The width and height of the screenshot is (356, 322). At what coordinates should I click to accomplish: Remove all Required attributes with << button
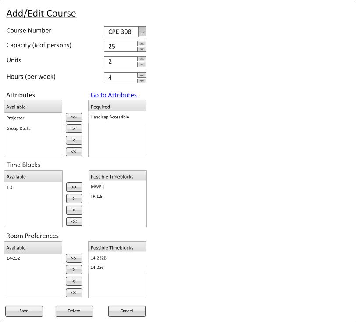[x=74, y=152]
